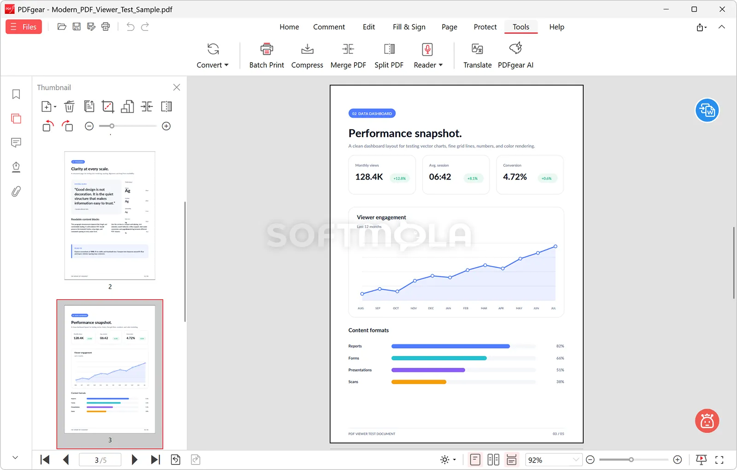The height and width of the screenshot is (470, 737).
Task: Toggle continuous scrolling view
Action: tap(511, 459)
